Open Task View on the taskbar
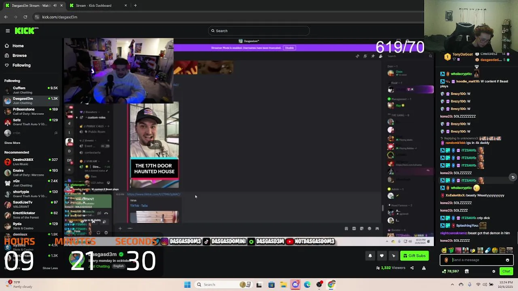518x291 pixels. 259,285
